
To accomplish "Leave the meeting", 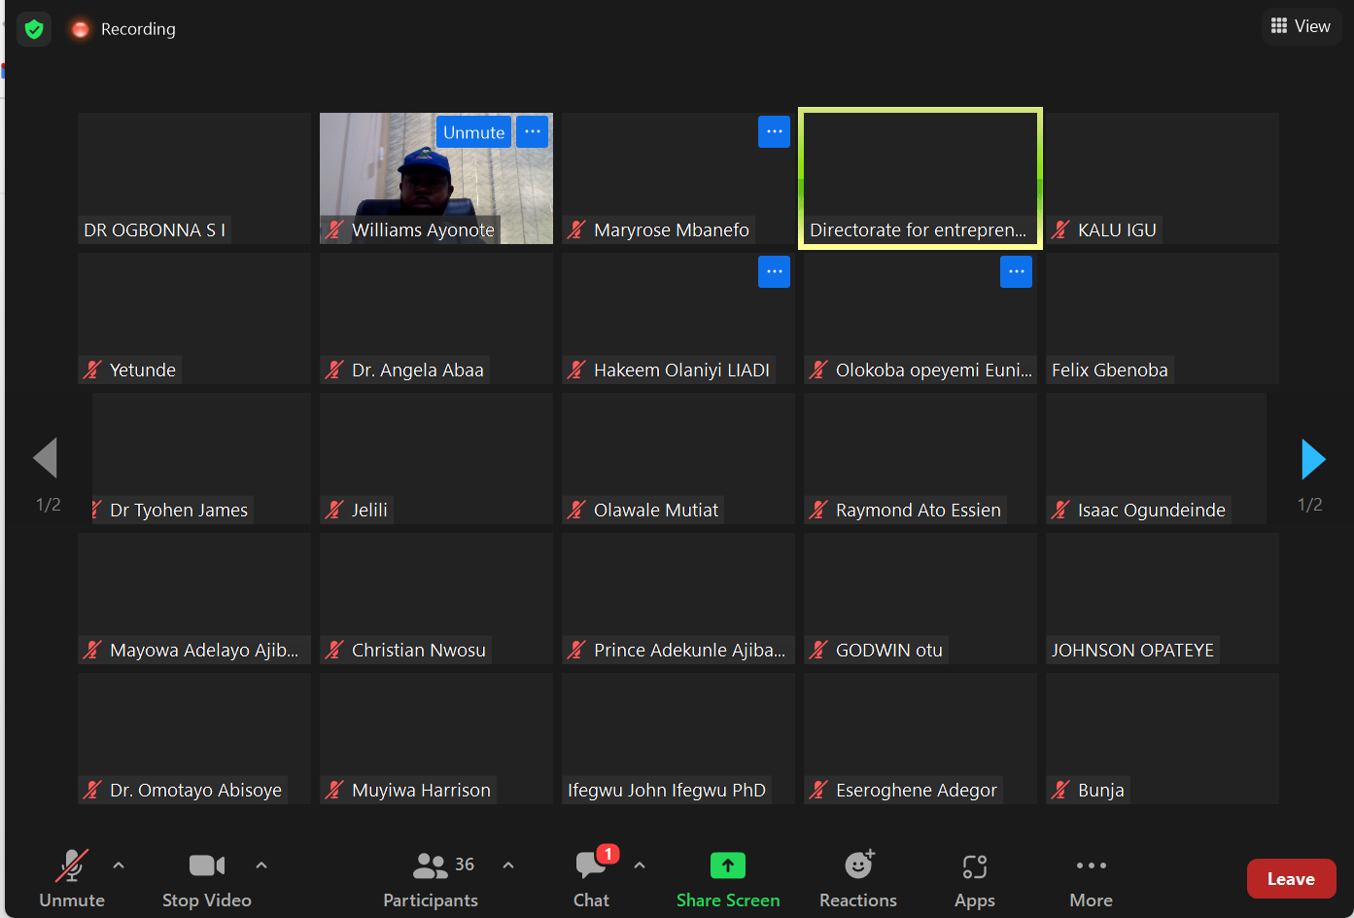I will pos(1291,879).
